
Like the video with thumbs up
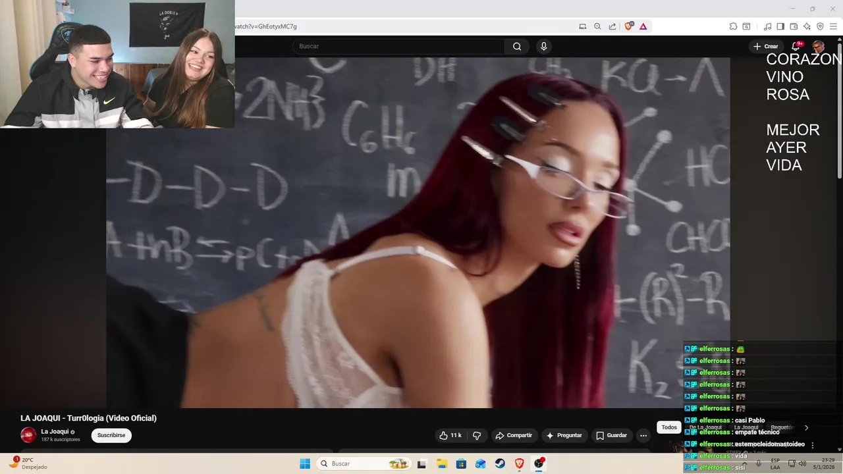[450, 435]
